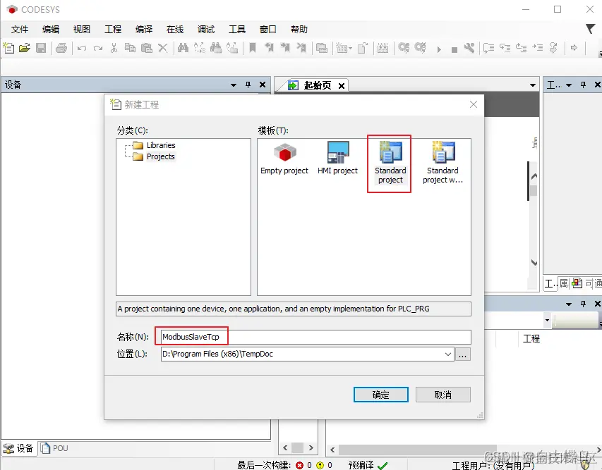The width and height of the screenshot is (602, 470).
Task: Click the 取消 cancel button
Action: pos(443,395)
